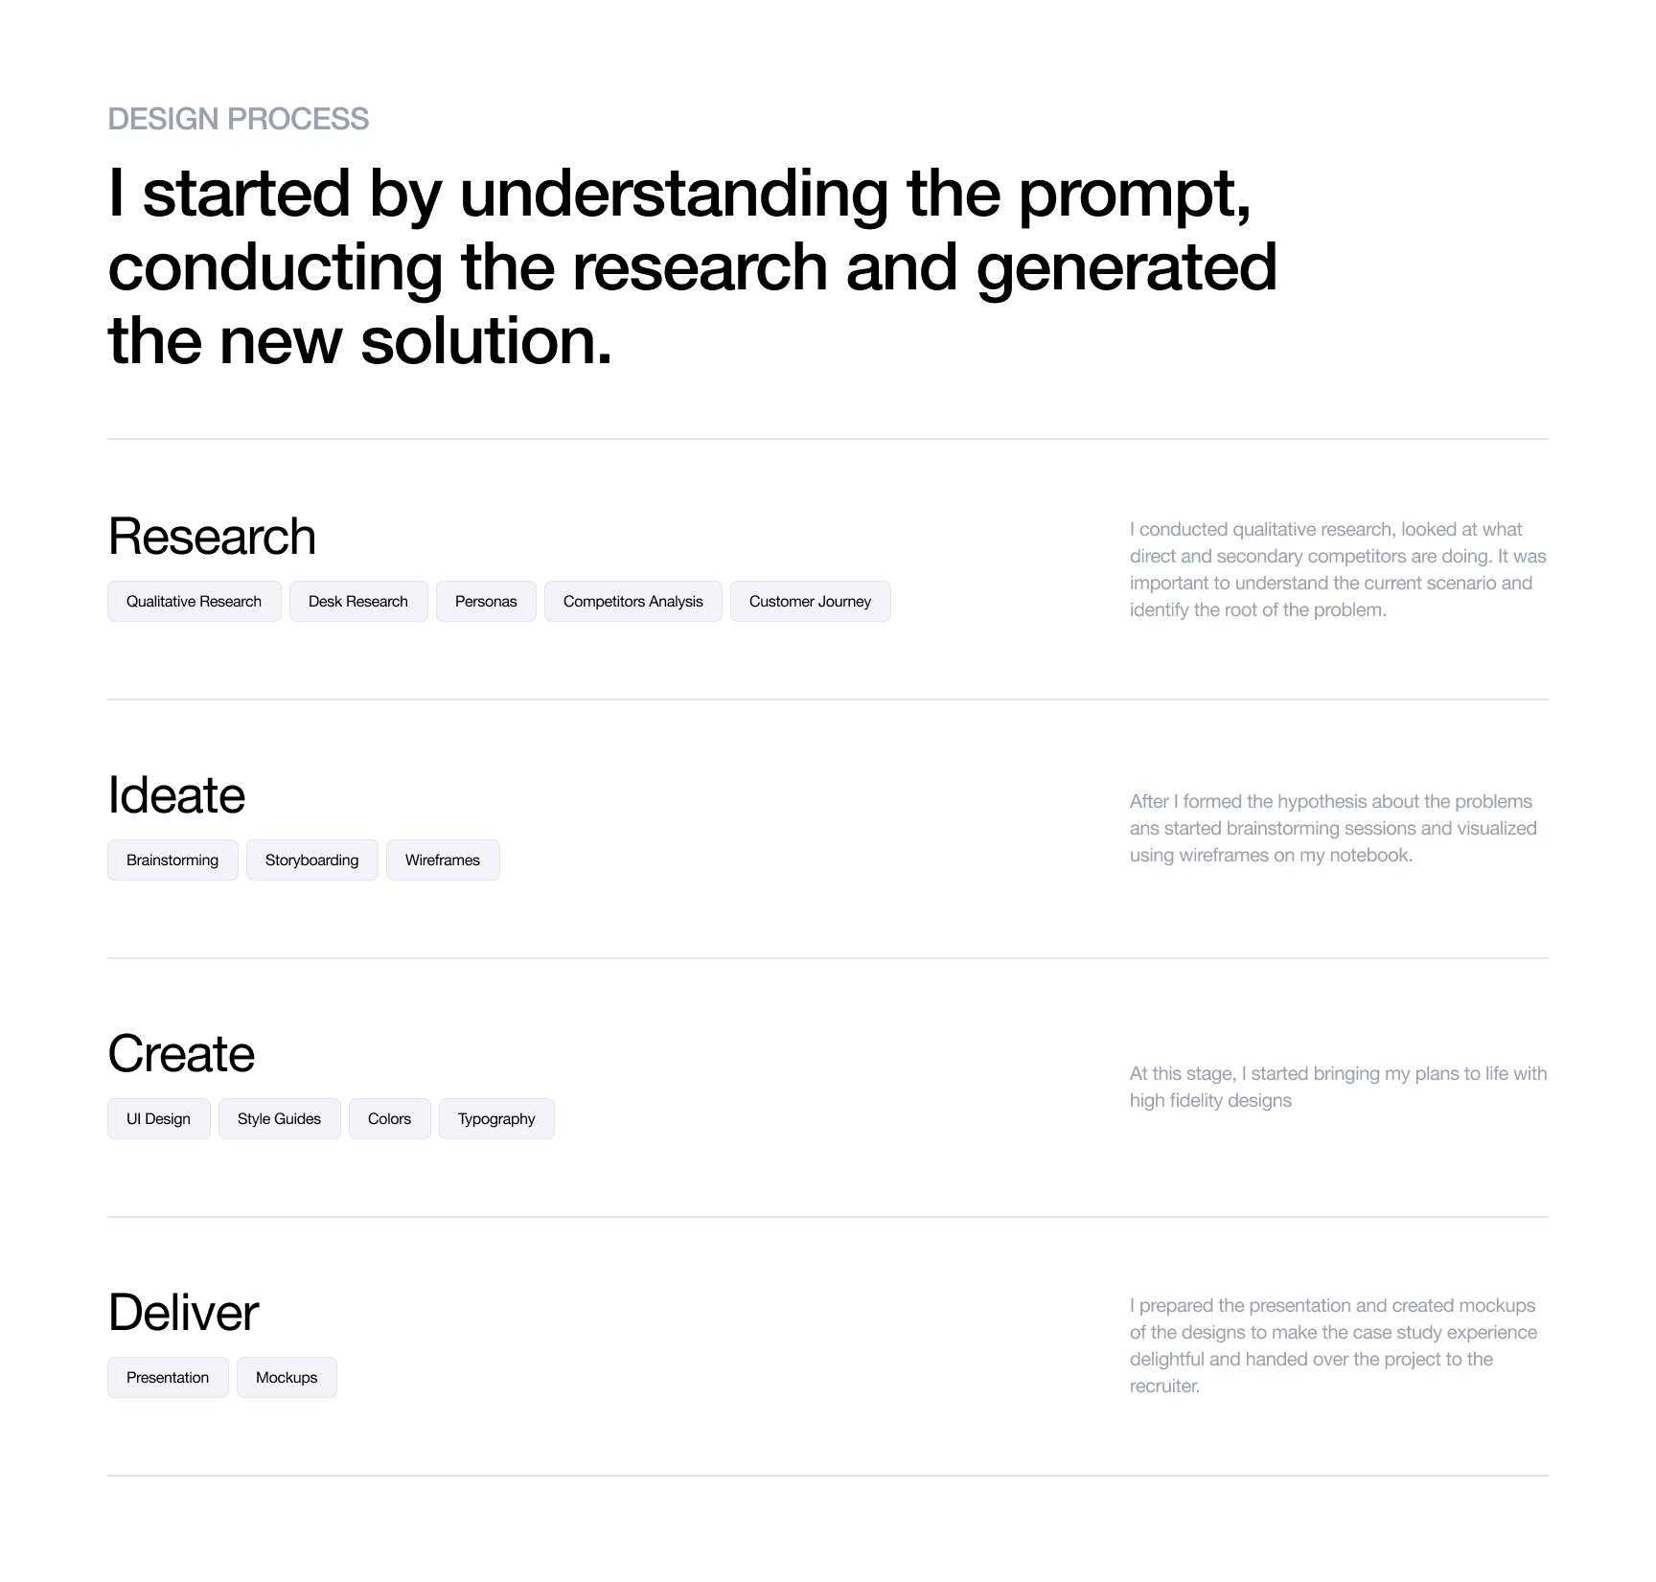Select the Desk Research chip
The width and height of the screenshot is (1656, 1582).
(x=358, y=601)
